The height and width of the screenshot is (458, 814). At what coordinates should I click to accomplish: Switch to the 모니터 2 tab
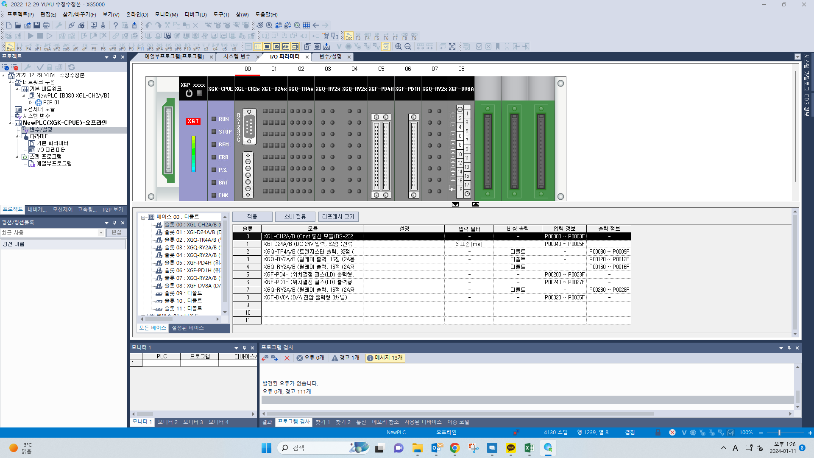(x=167, y=422)
